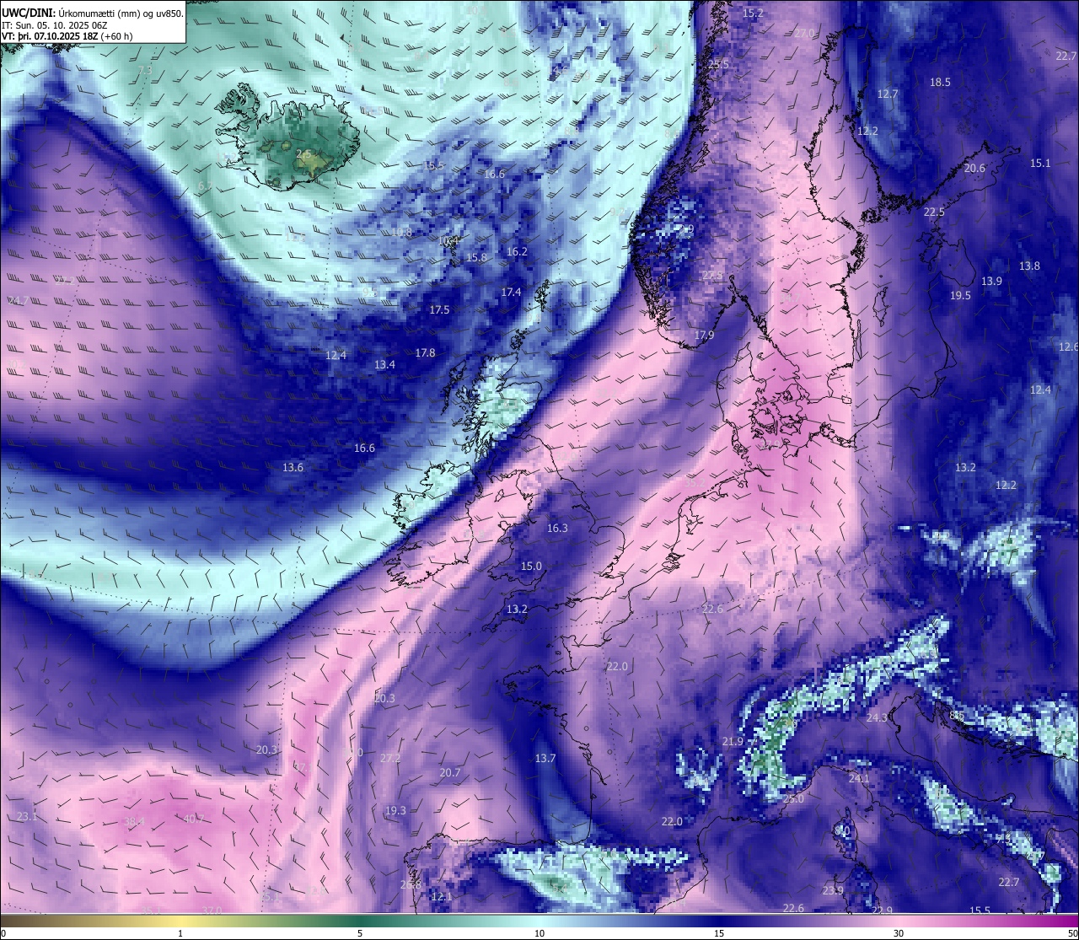This screenshot has height=940, width=1079.
Task: Click the UWC/DINI Úrkomumætti title line
Action: point(93,13)
